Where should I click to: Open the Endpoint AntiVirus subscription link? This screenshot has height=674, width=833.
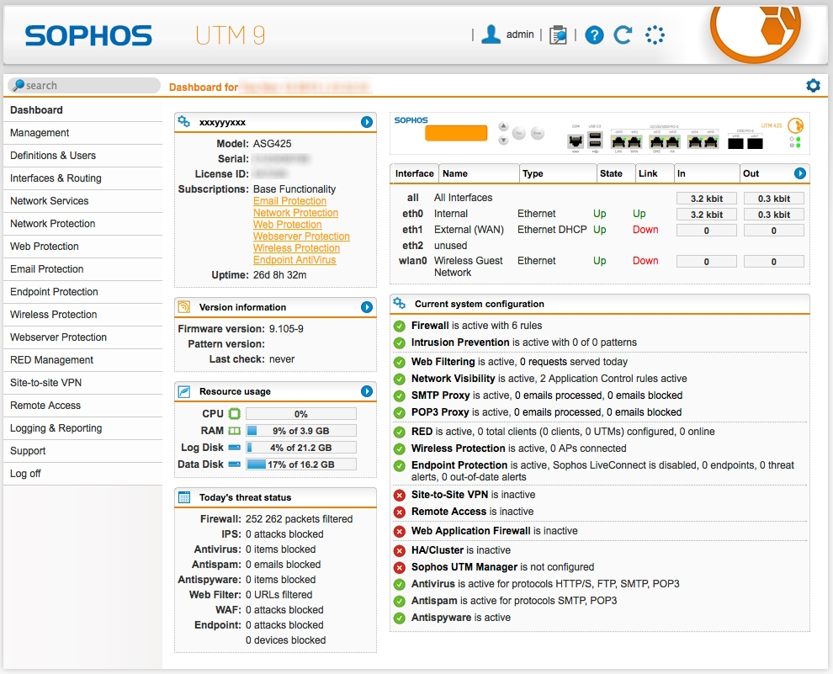click(x=294, y=260)
